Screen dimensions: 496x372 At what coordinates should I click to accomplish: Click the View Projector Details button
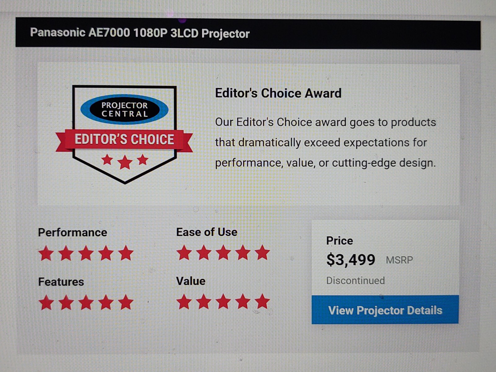[385, 310]
